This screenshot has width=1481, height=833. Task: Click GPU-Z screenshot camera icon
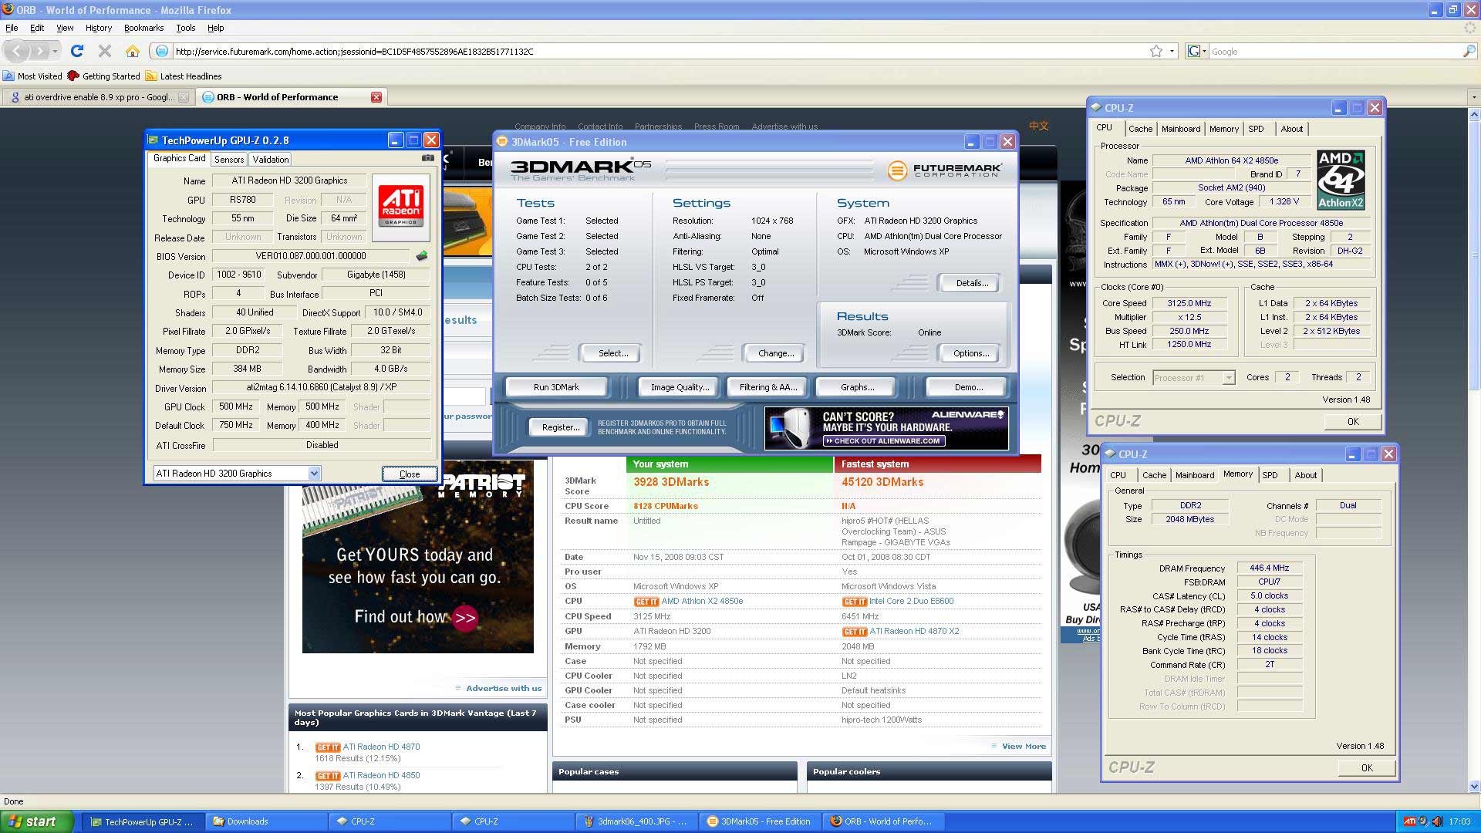427,158
